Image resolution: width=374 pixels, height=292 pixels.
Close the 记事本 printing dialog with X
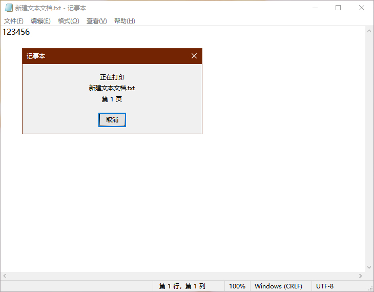point(194,56)
